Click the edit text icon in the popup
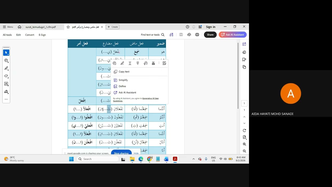 [x=164, y=63]
